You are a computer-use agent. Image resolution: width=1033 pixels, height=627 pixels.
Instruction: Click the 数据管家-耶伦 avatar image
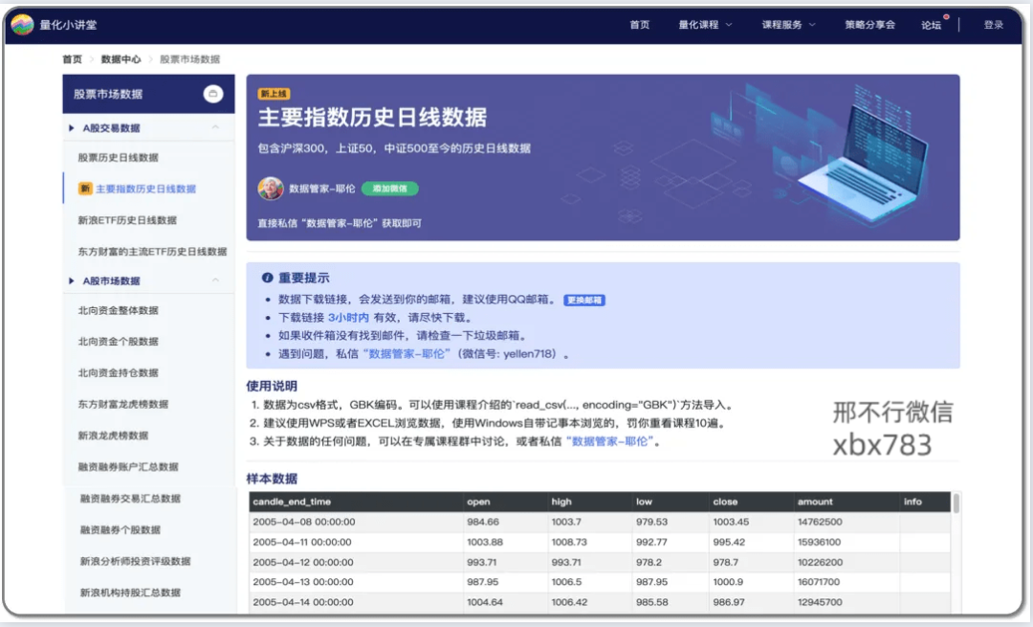[x=270, y=189]
